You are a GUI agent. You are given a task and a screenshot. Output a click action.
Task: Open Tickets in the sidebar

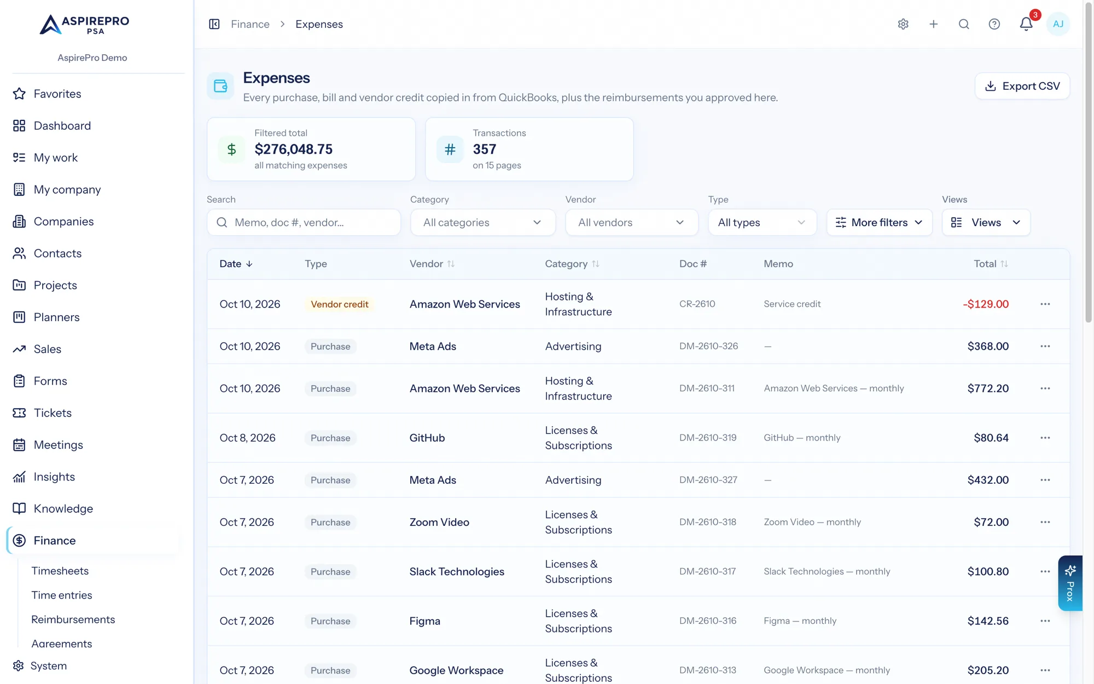pos(53,413)
